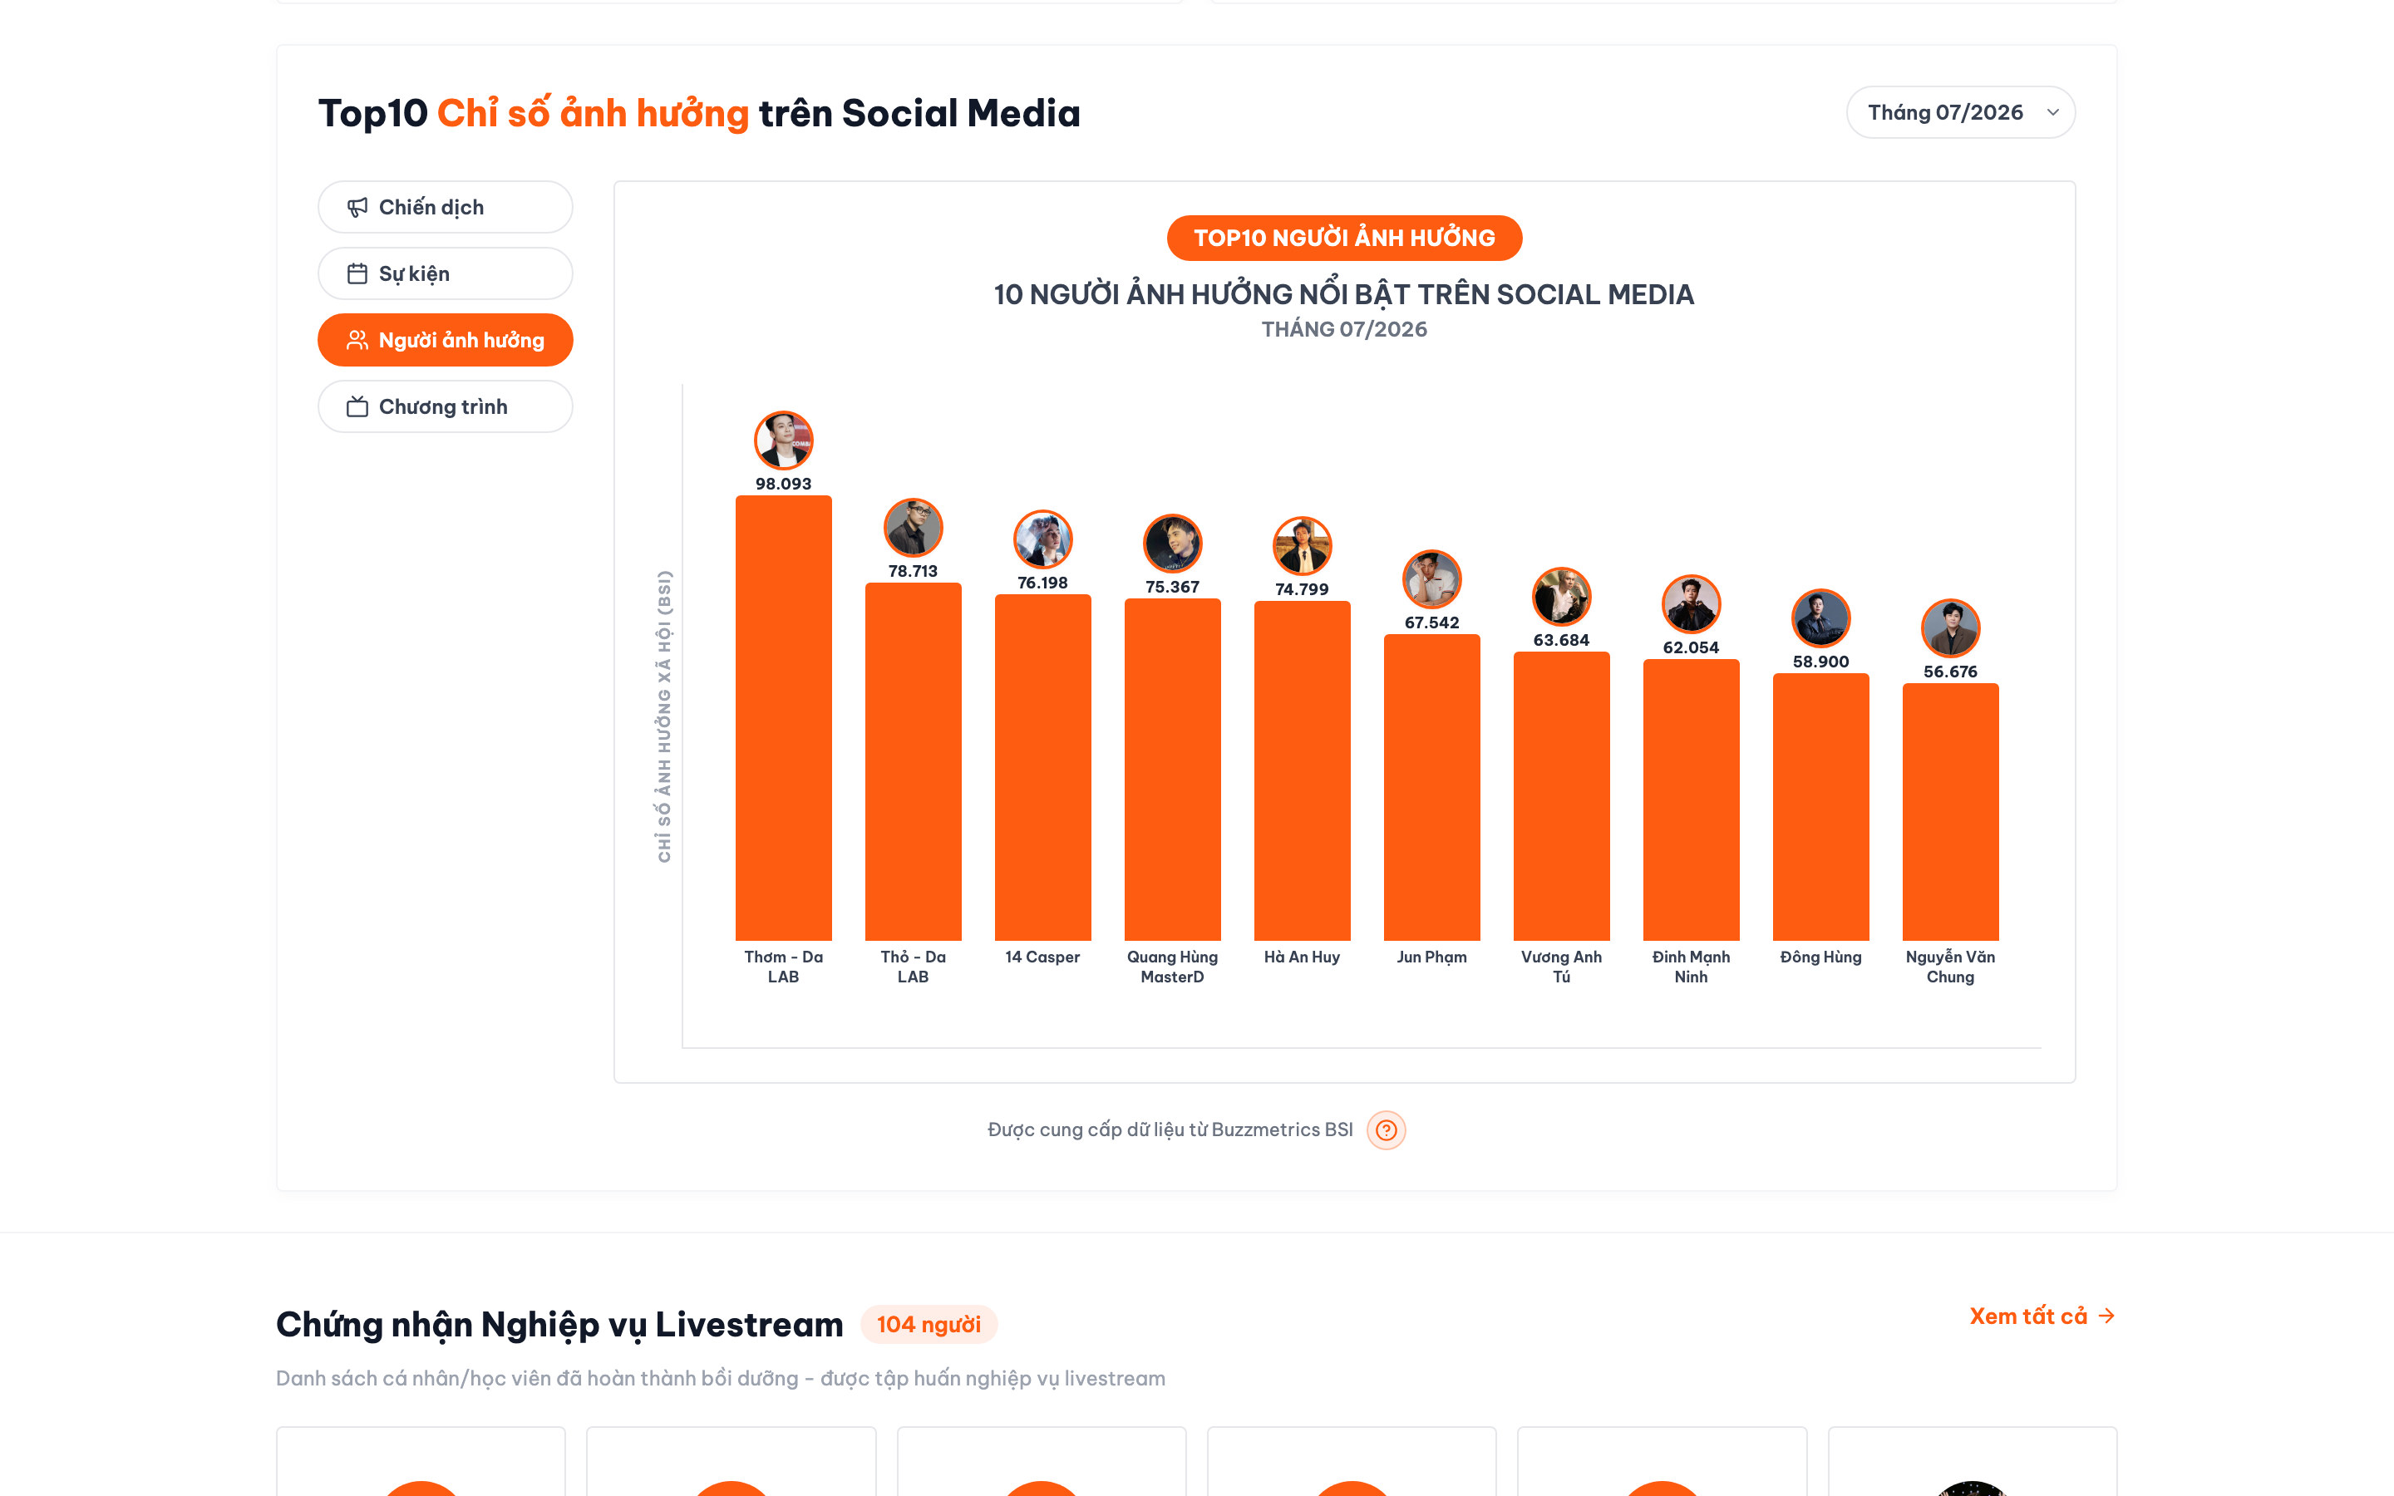Click Đinh Mạnh Ninh avatar
2394x1496 pixels.
click(x=1691, y=603)
